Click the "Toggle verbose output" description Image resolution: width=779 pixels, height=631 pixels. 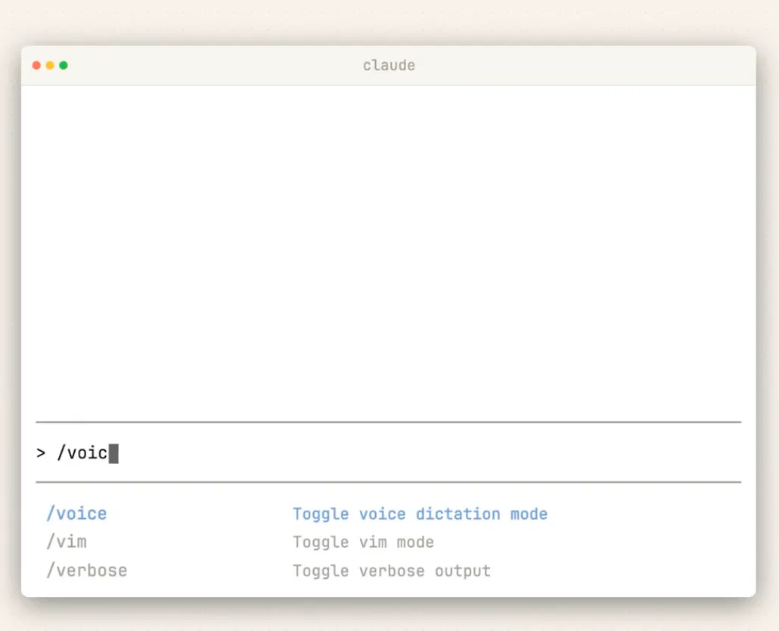(x=392, y=571)
